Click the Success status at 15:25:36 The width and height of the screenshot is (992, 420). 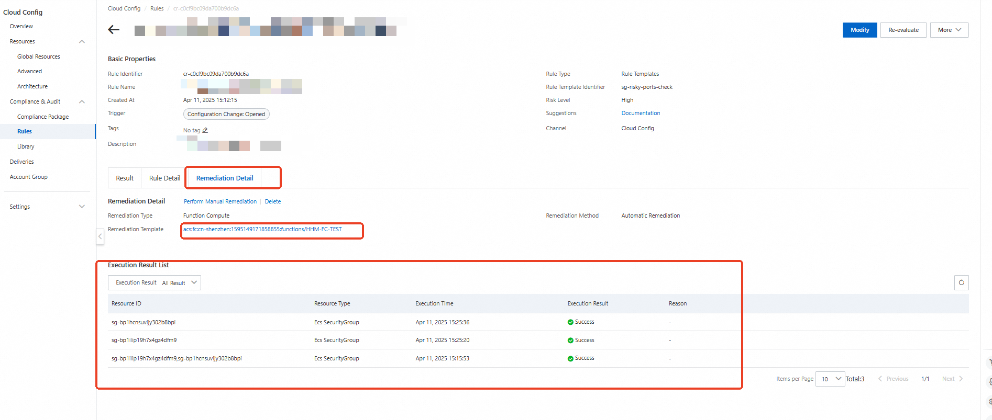click(581, 322)
